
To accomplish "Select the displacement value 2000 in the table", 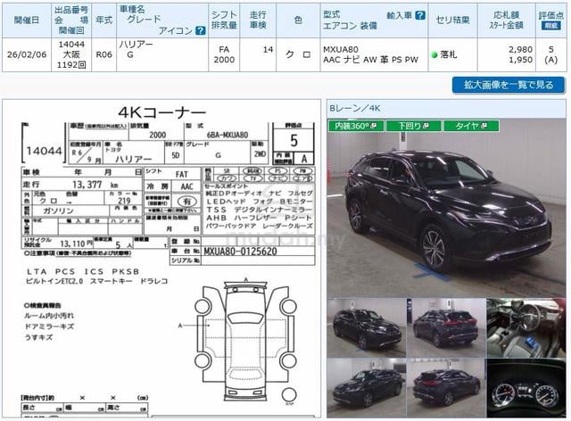I will [x=224, y=60].
